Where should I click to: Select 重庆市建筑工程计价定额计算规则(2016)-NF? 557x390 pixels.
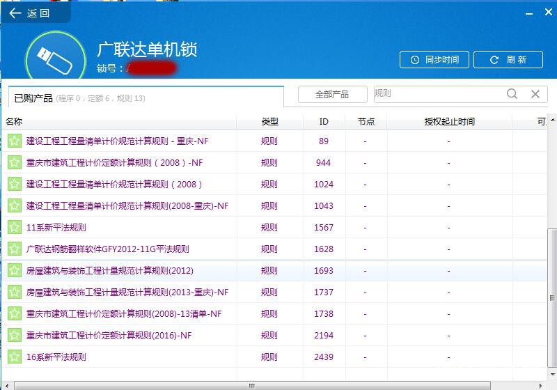click(109, 335)
